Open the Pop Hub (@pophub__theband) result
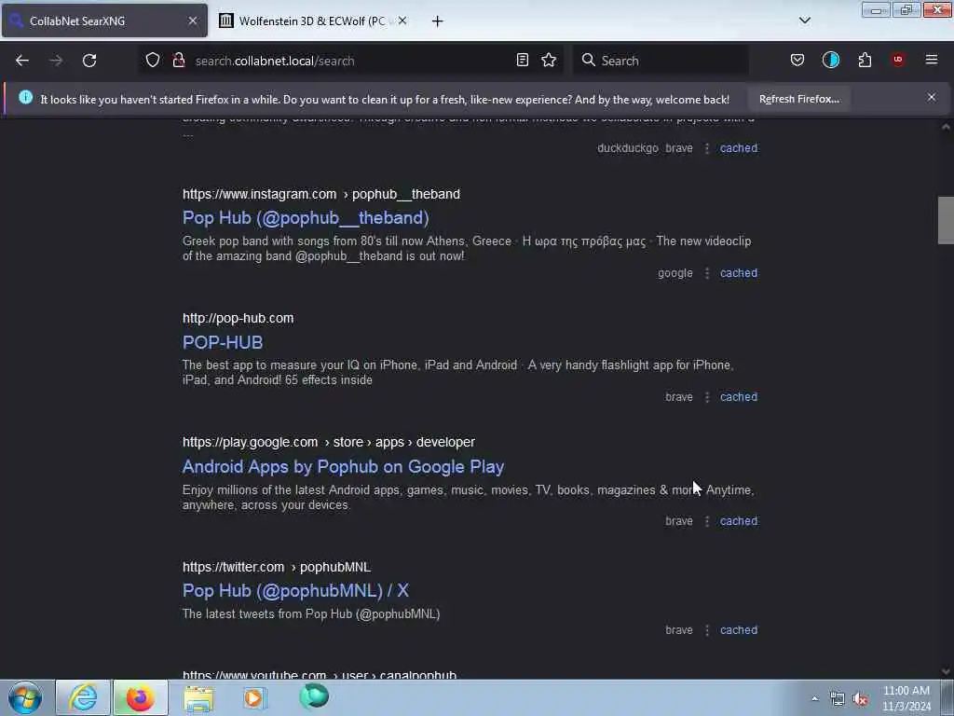This screenshot has height=716, width=954. point(306,218)
